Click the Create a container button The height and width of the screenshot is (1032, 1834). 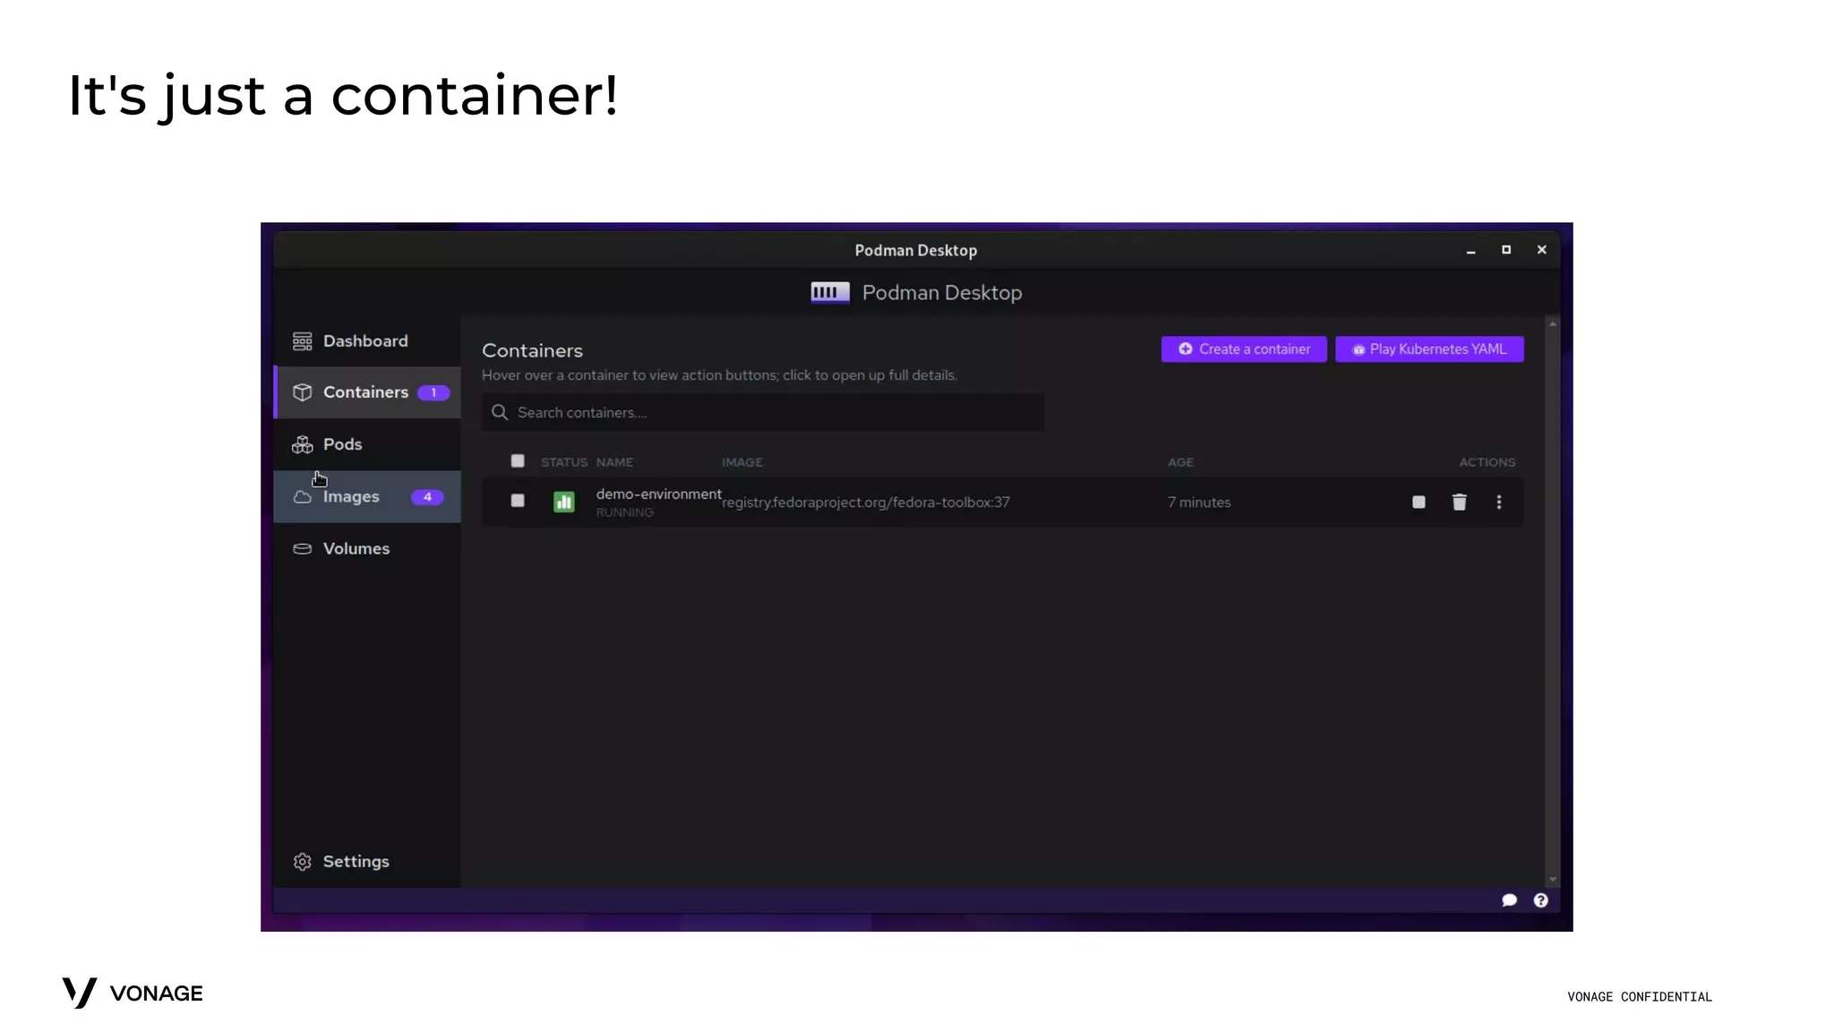[x=1243, y=349]
